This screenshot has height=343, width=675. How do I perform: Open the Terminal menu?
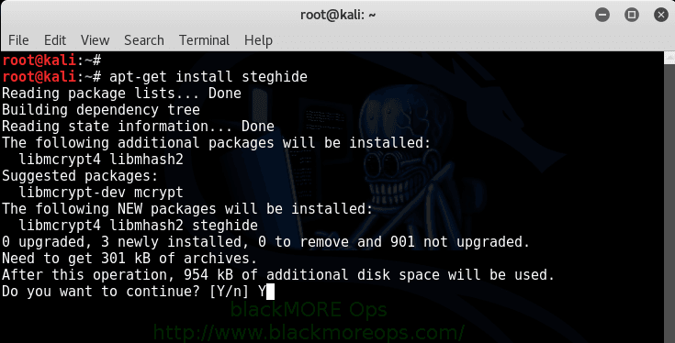click(204, 40)
